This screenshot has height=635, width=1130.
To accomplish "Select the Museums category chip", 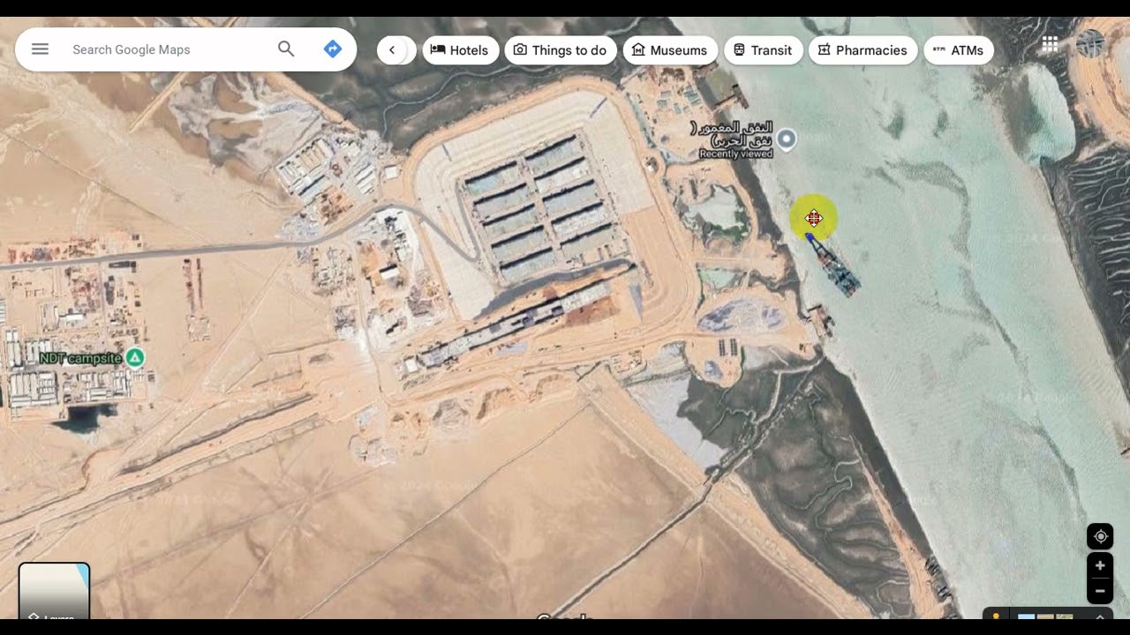I will point(670,50).
